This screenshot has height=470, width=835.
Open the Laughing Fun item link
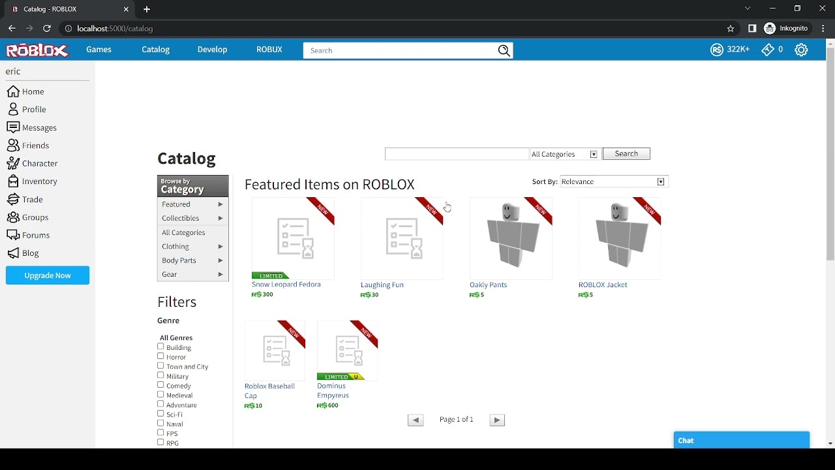[x=382, y=285]
